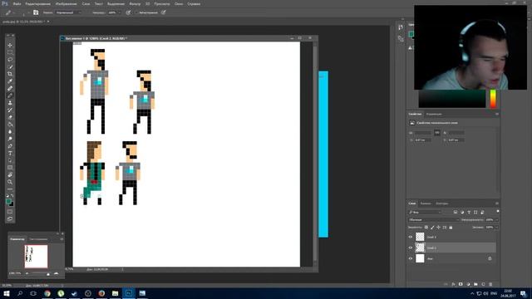This screenshot has height=299, width=532.
Task: Toggle lock all padlock icon
Action: coord(451,227)
